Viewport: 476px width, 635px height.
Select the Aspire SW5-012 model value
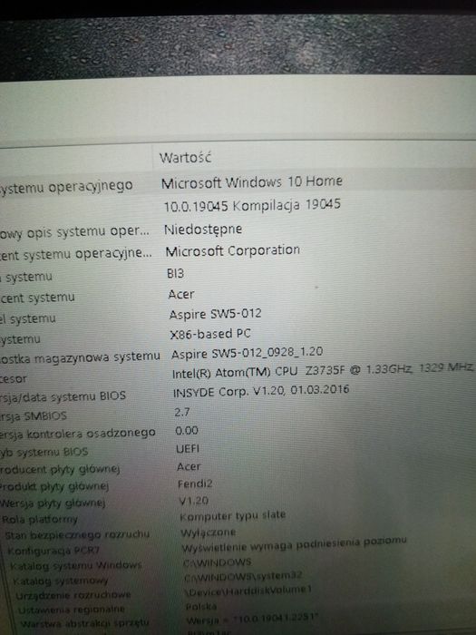coord(216,314)
